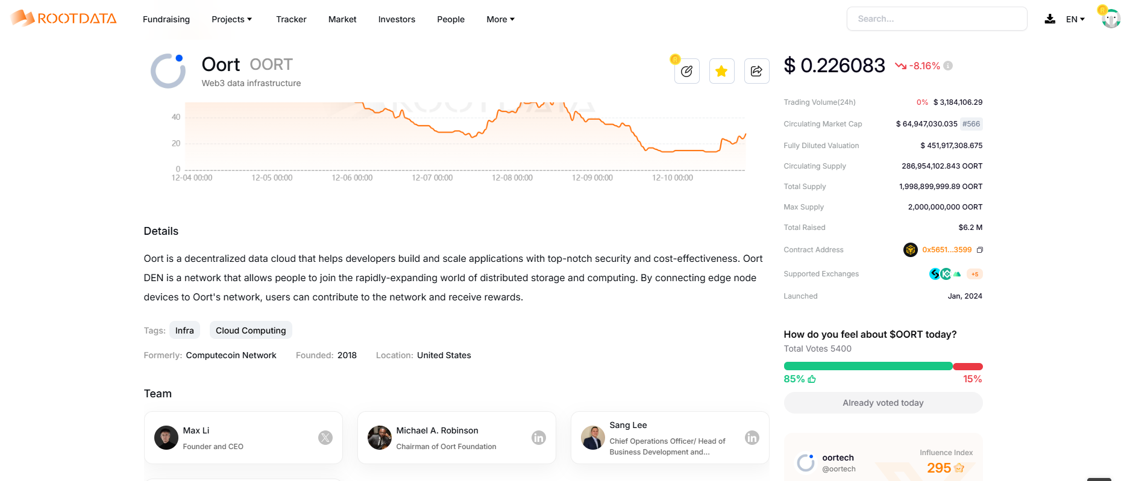
Task: Open Max Li's team card name
Action: pyautogui.click(x=196, y=430)
